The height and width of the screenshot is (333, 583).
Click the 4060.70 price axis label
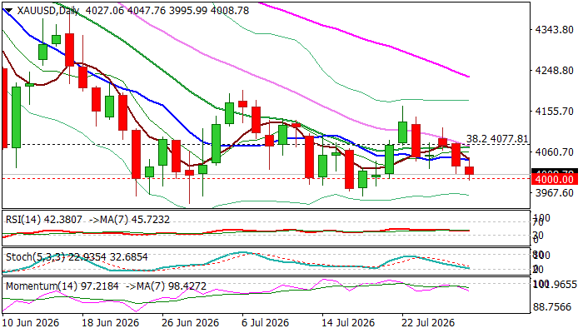[554, 152]
